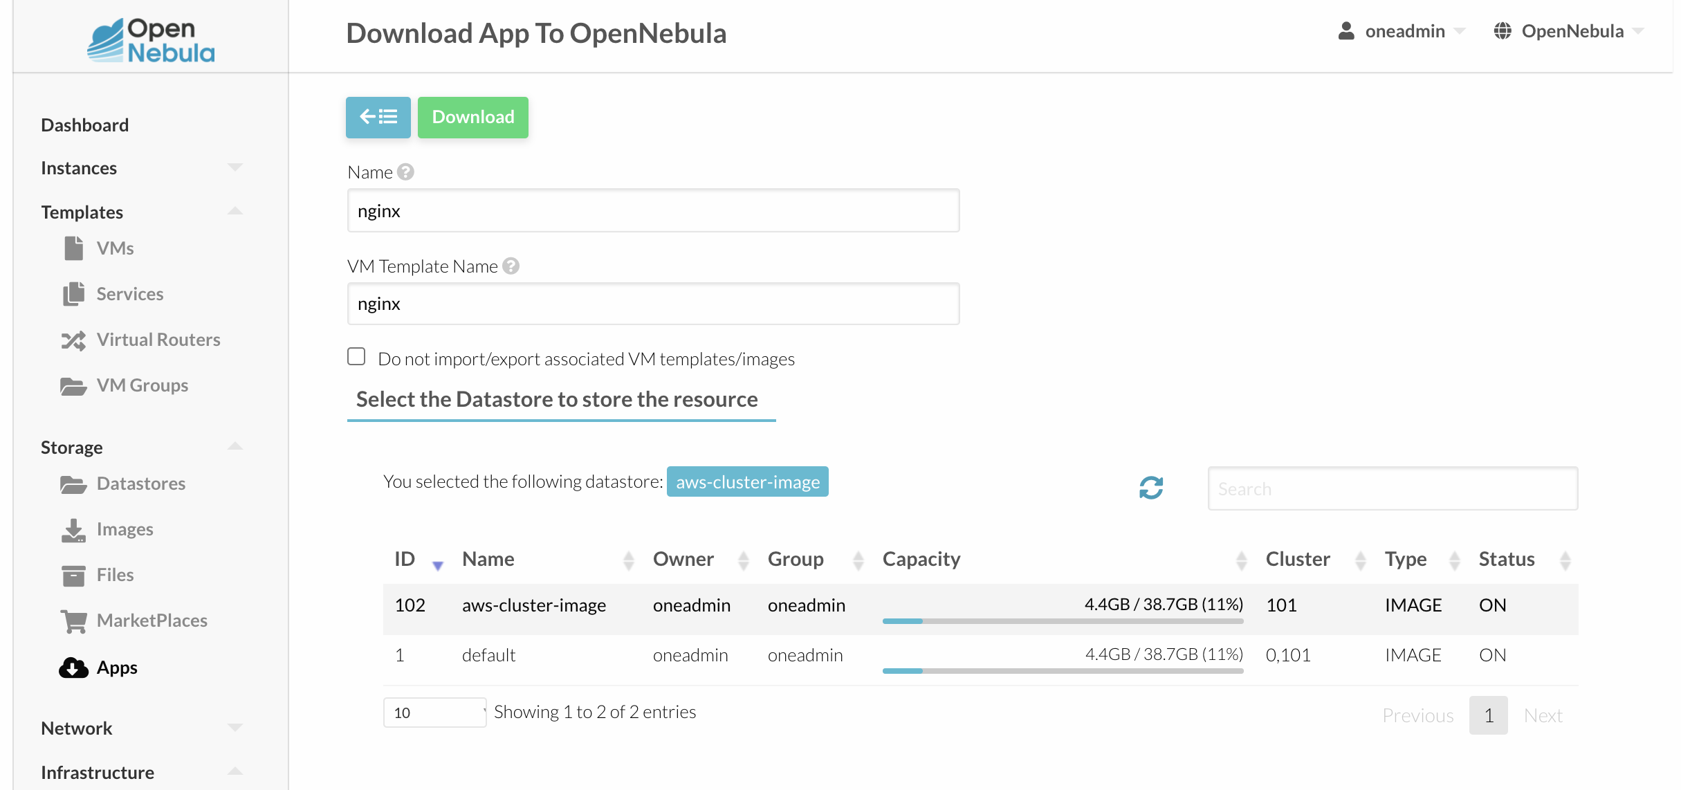The image size is (1681, 790).
Task: Click the Files archive icon
Action: (73, 575)
